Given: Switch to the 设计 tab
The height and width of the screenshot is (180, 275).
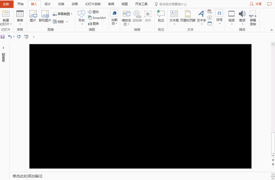Looking at the screenshot, I should click(x=48, y=4).
